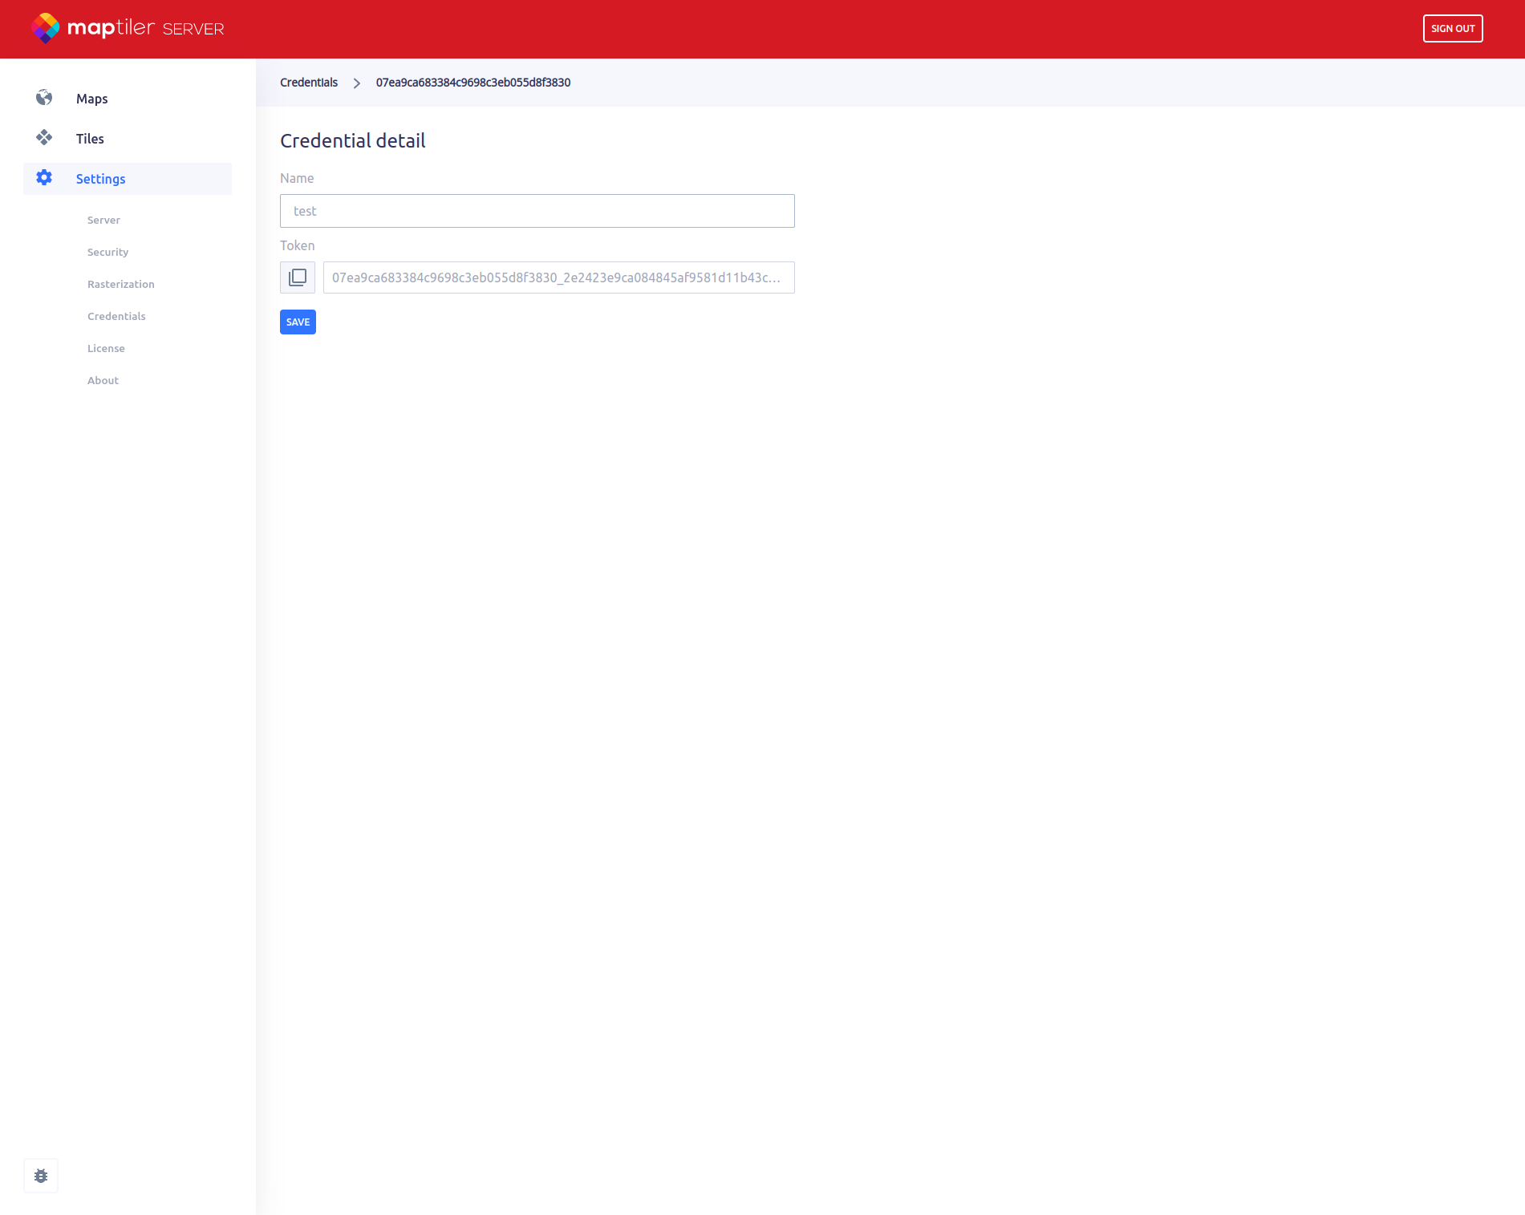This screenshot has width=1525, height=1215.
Task: Go back via Credentials breadcrumb link
Action: pos(309,83)
